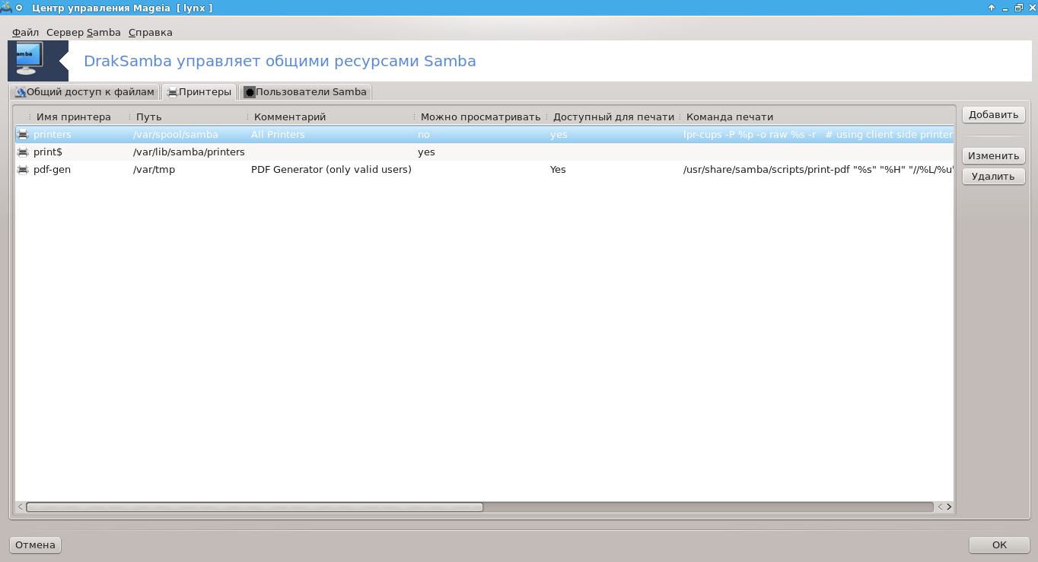Click the /var/lib/samba/printers path cell
This screenshot has width=1038, height=562.
pyautogui.click(x=189, y=152)
